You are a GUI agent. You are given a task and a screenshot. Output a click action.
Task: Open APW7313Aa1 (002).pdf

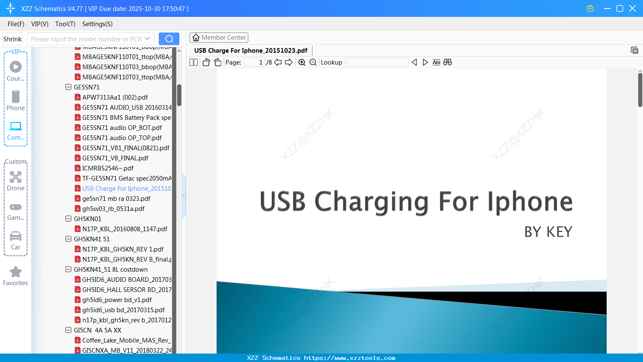coord(115,97)
